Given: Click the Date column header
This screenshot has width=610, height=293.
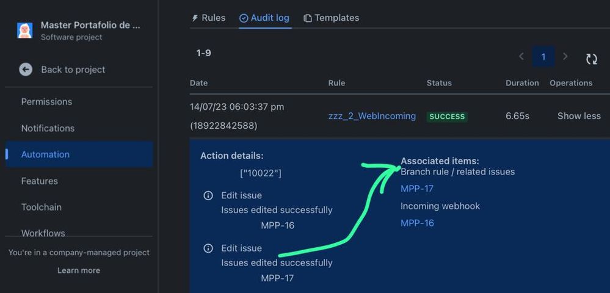Looking at the screenshot, I should [199, 83].
